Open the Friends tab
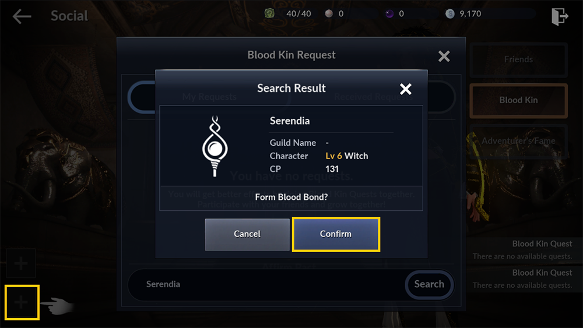 [x=519, y=59]
